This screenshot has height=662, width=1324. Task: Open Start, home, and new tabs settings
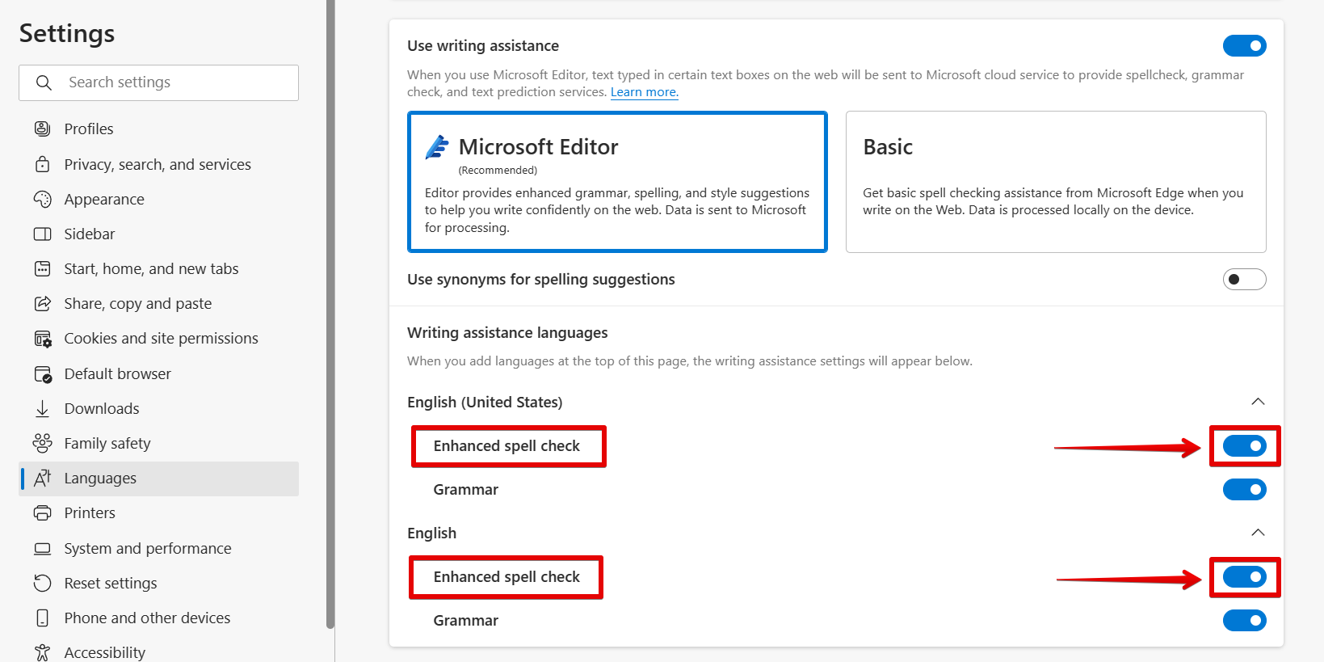pyautogui.click(x=151, y=269)
